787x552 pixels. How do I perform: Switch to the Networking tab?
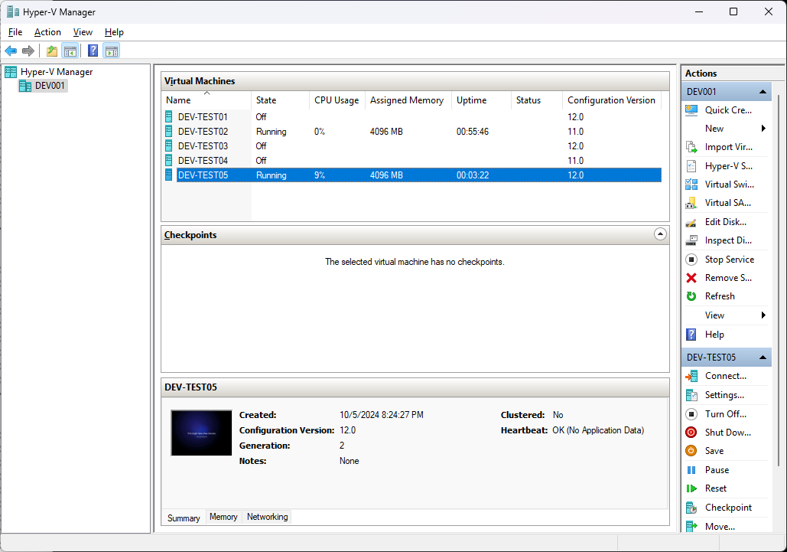pyautogui.click(x=268, y=517)
